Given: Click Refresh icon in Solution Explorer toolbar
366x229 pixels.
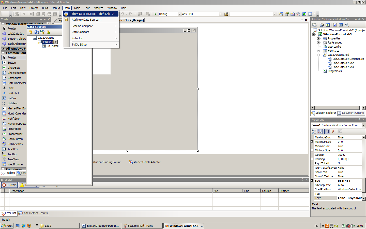Looking at the screenshot, I should 328,25.
